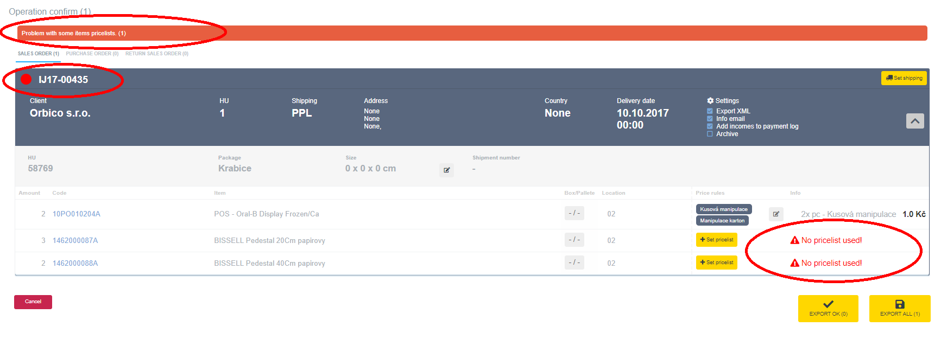Uncheck the Export XML checkbox
Image resolution: width=941 pixels, height=339 pixels.
coord(710,111)
